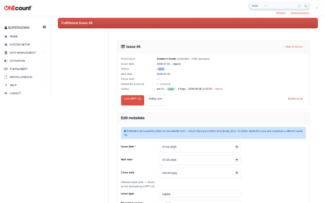
Task: Click the ONEcount logo
Action: [x=18, y=8]
